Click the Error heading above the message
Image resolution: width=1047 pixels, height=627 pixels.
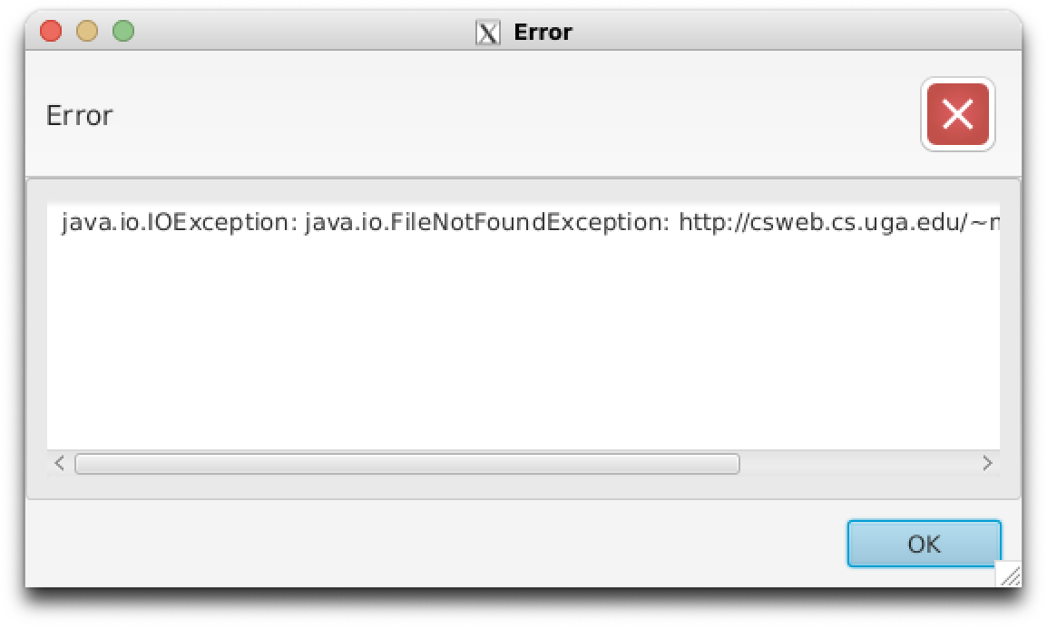[79, 115]
